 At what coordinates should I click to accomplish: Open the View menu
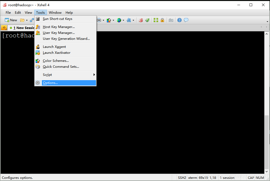click(28, 13)
